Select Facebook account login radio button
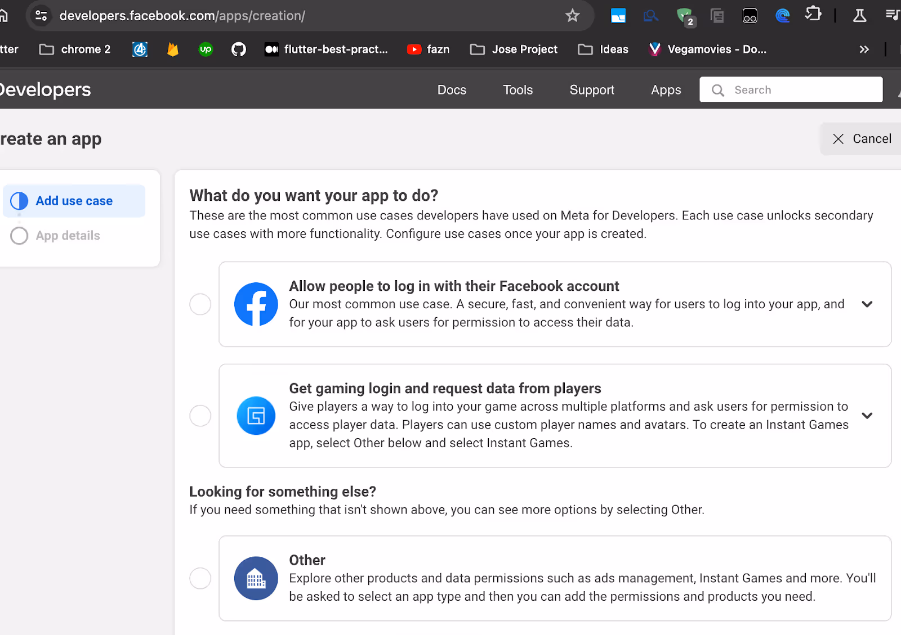Image resolution: width=901 pixels, height=635 pixels. coord(200,304)
